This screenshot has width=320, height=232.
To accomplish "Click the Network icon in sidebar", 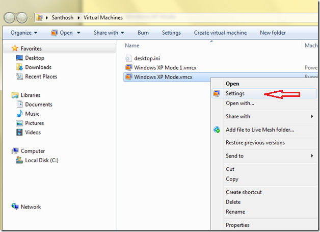I will click(x=15, y=207).
